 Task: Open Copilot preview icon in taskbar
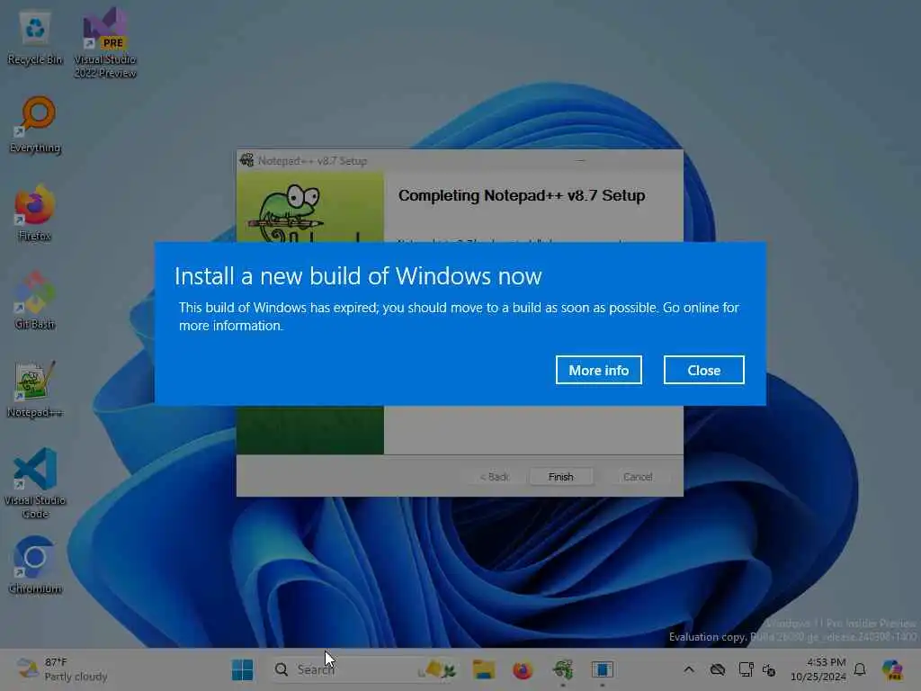892,669
